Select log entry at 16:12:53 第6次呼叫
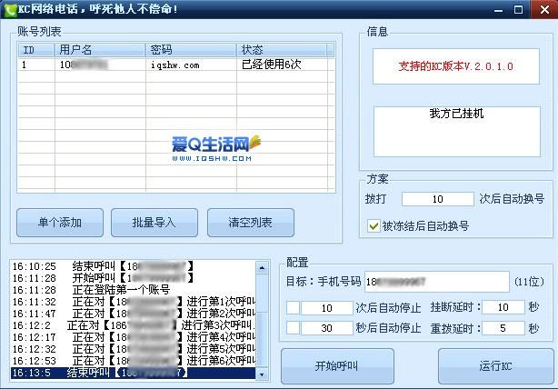Viewport: 558px width, 389px height. 133,361
